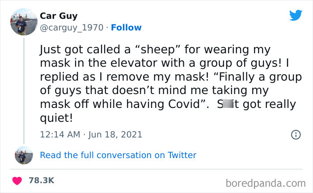This screenshot has width=313, height=193.
Task: Click the Twitter bird logo
Action: [x=296, y=16]
